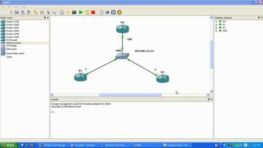
Task: Stop all devices with red stop button
Action: tap(93, 12)
